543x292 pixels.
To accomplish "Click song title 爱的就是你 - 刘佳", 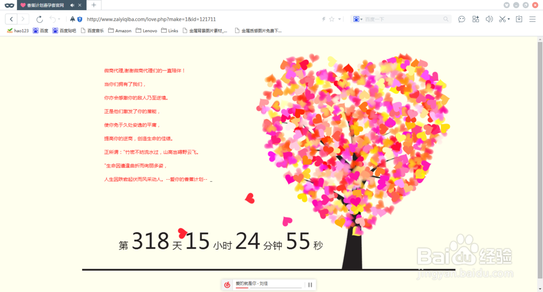I will click(252, 283).
